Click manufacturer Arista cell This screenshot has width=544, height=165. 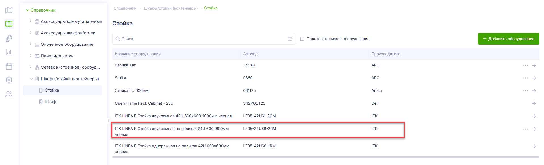pyautogui.click(x=376, y=91)
